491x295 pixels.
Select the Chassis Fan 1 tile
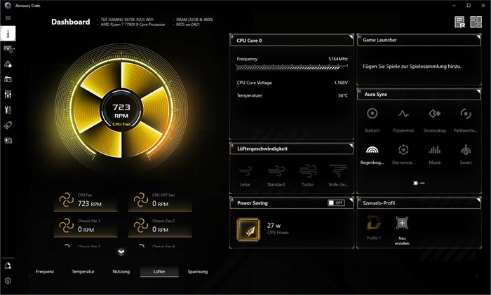pyautogui.click(x=86, y=226)
